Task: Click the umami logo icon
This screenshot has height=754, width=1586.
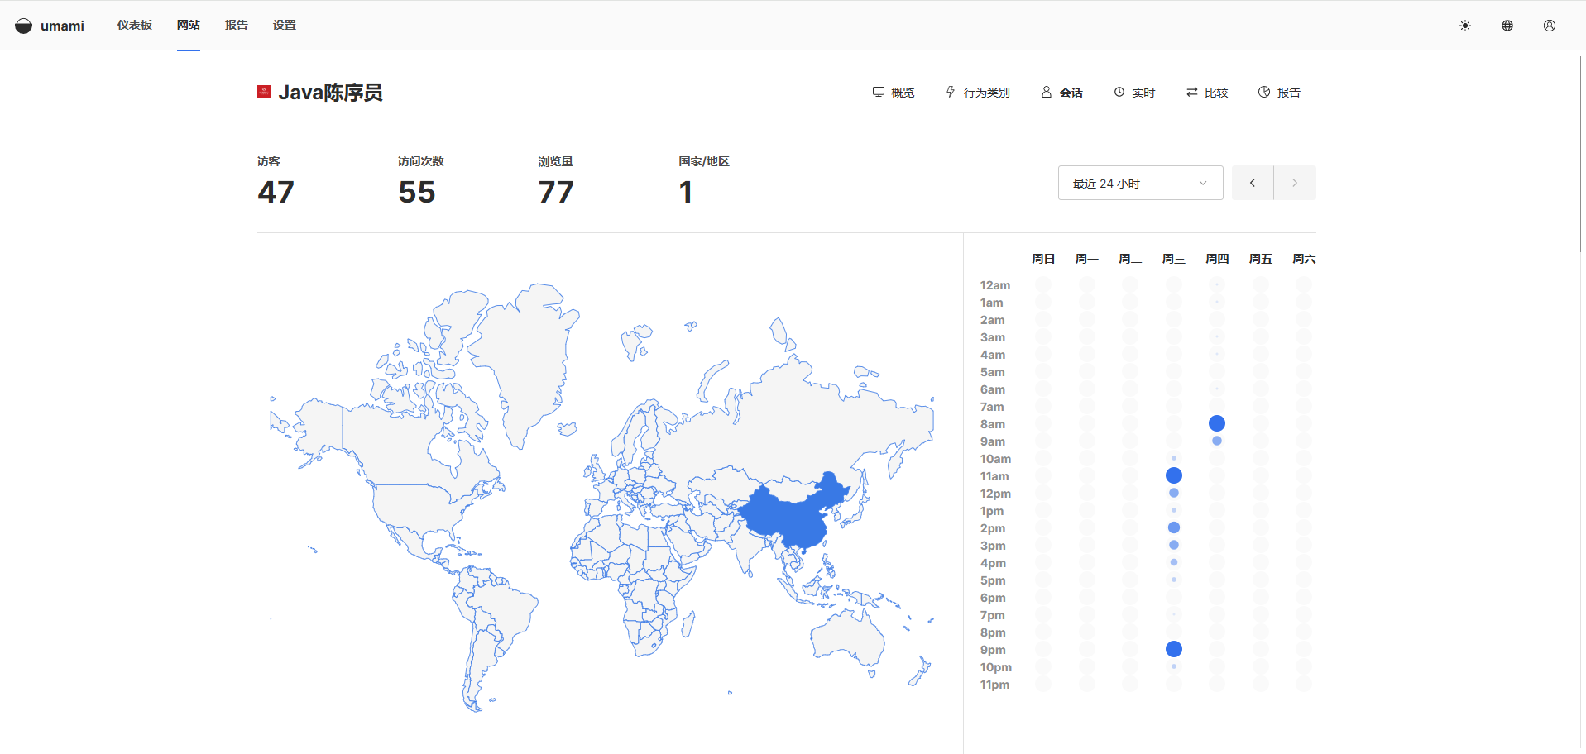Action: (x=24, y=26)
